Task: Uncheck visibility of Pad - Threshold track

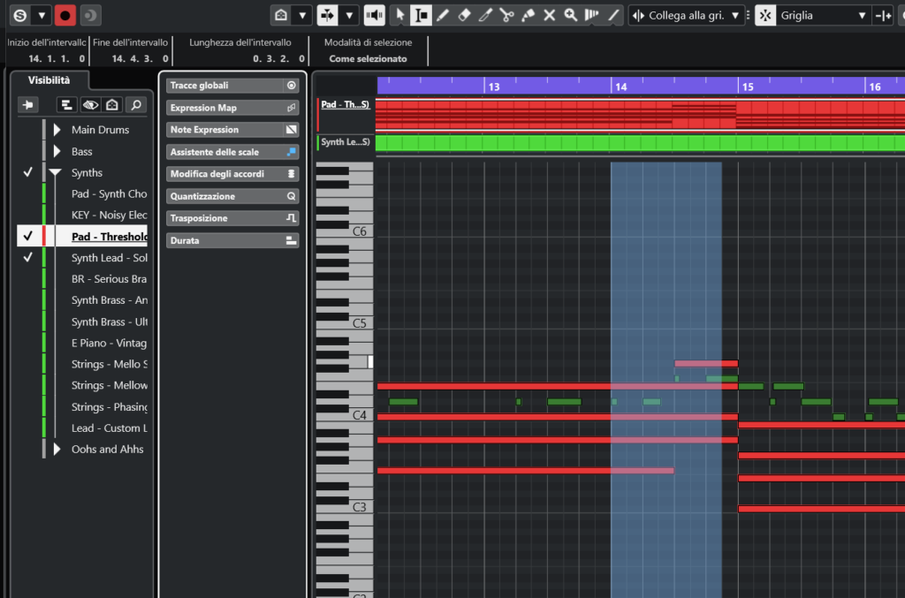Action: point(27,236)
